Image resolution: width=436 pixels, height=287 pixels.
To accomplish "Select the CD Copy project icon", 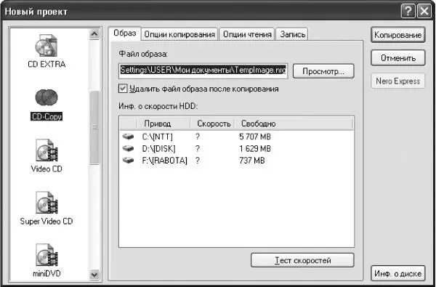I will (x=47, y=97).
